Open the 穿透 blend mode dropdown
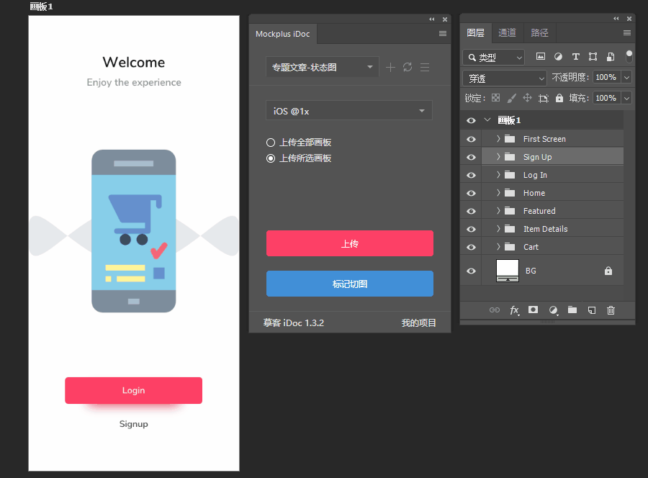Image resolution: width=648 pixels, height=478 pixels. pyautogui.click(x=505, y=78)
